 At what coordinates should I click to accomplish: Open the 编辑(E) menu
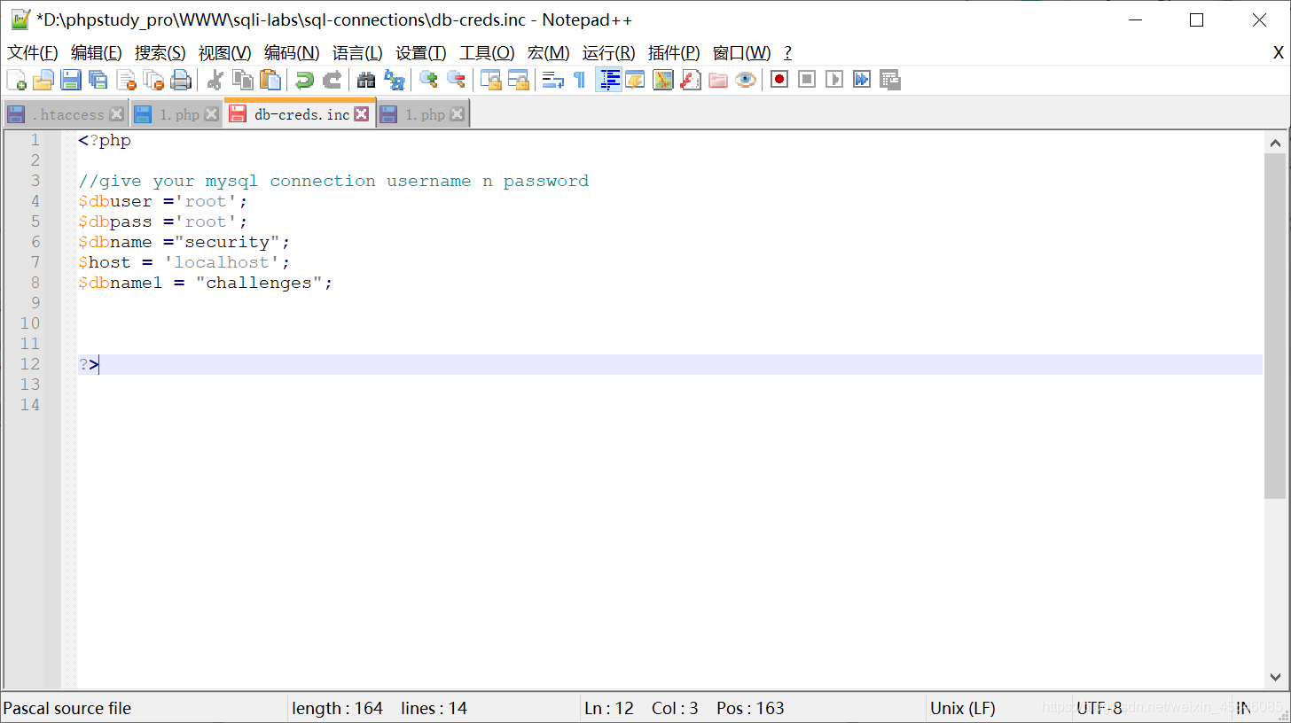(97, 53)
